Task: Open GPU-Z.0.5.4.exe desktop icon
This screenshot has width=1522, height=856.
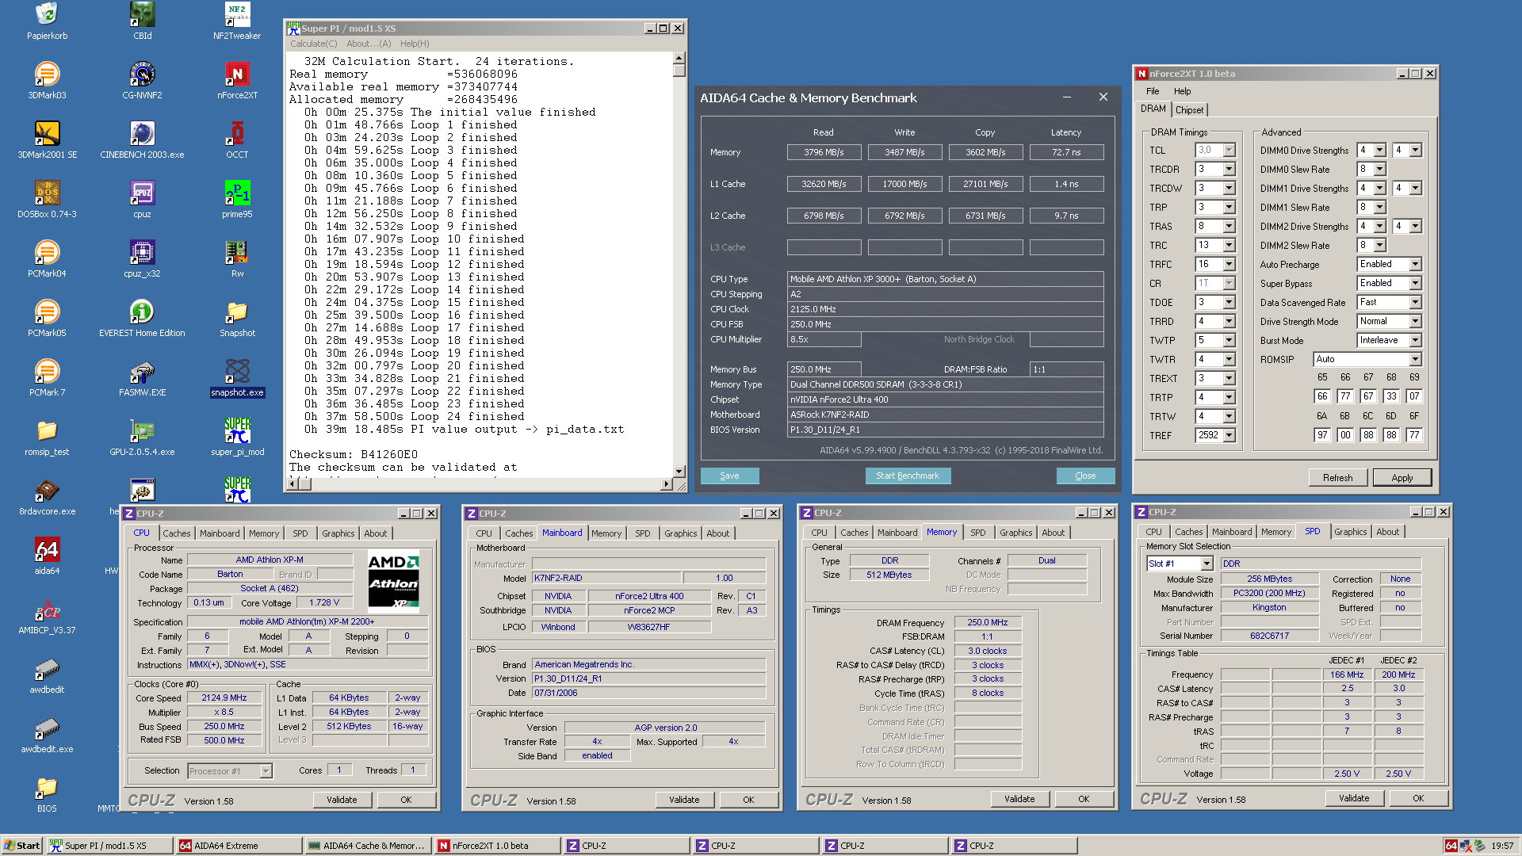Action: (142, 438)
